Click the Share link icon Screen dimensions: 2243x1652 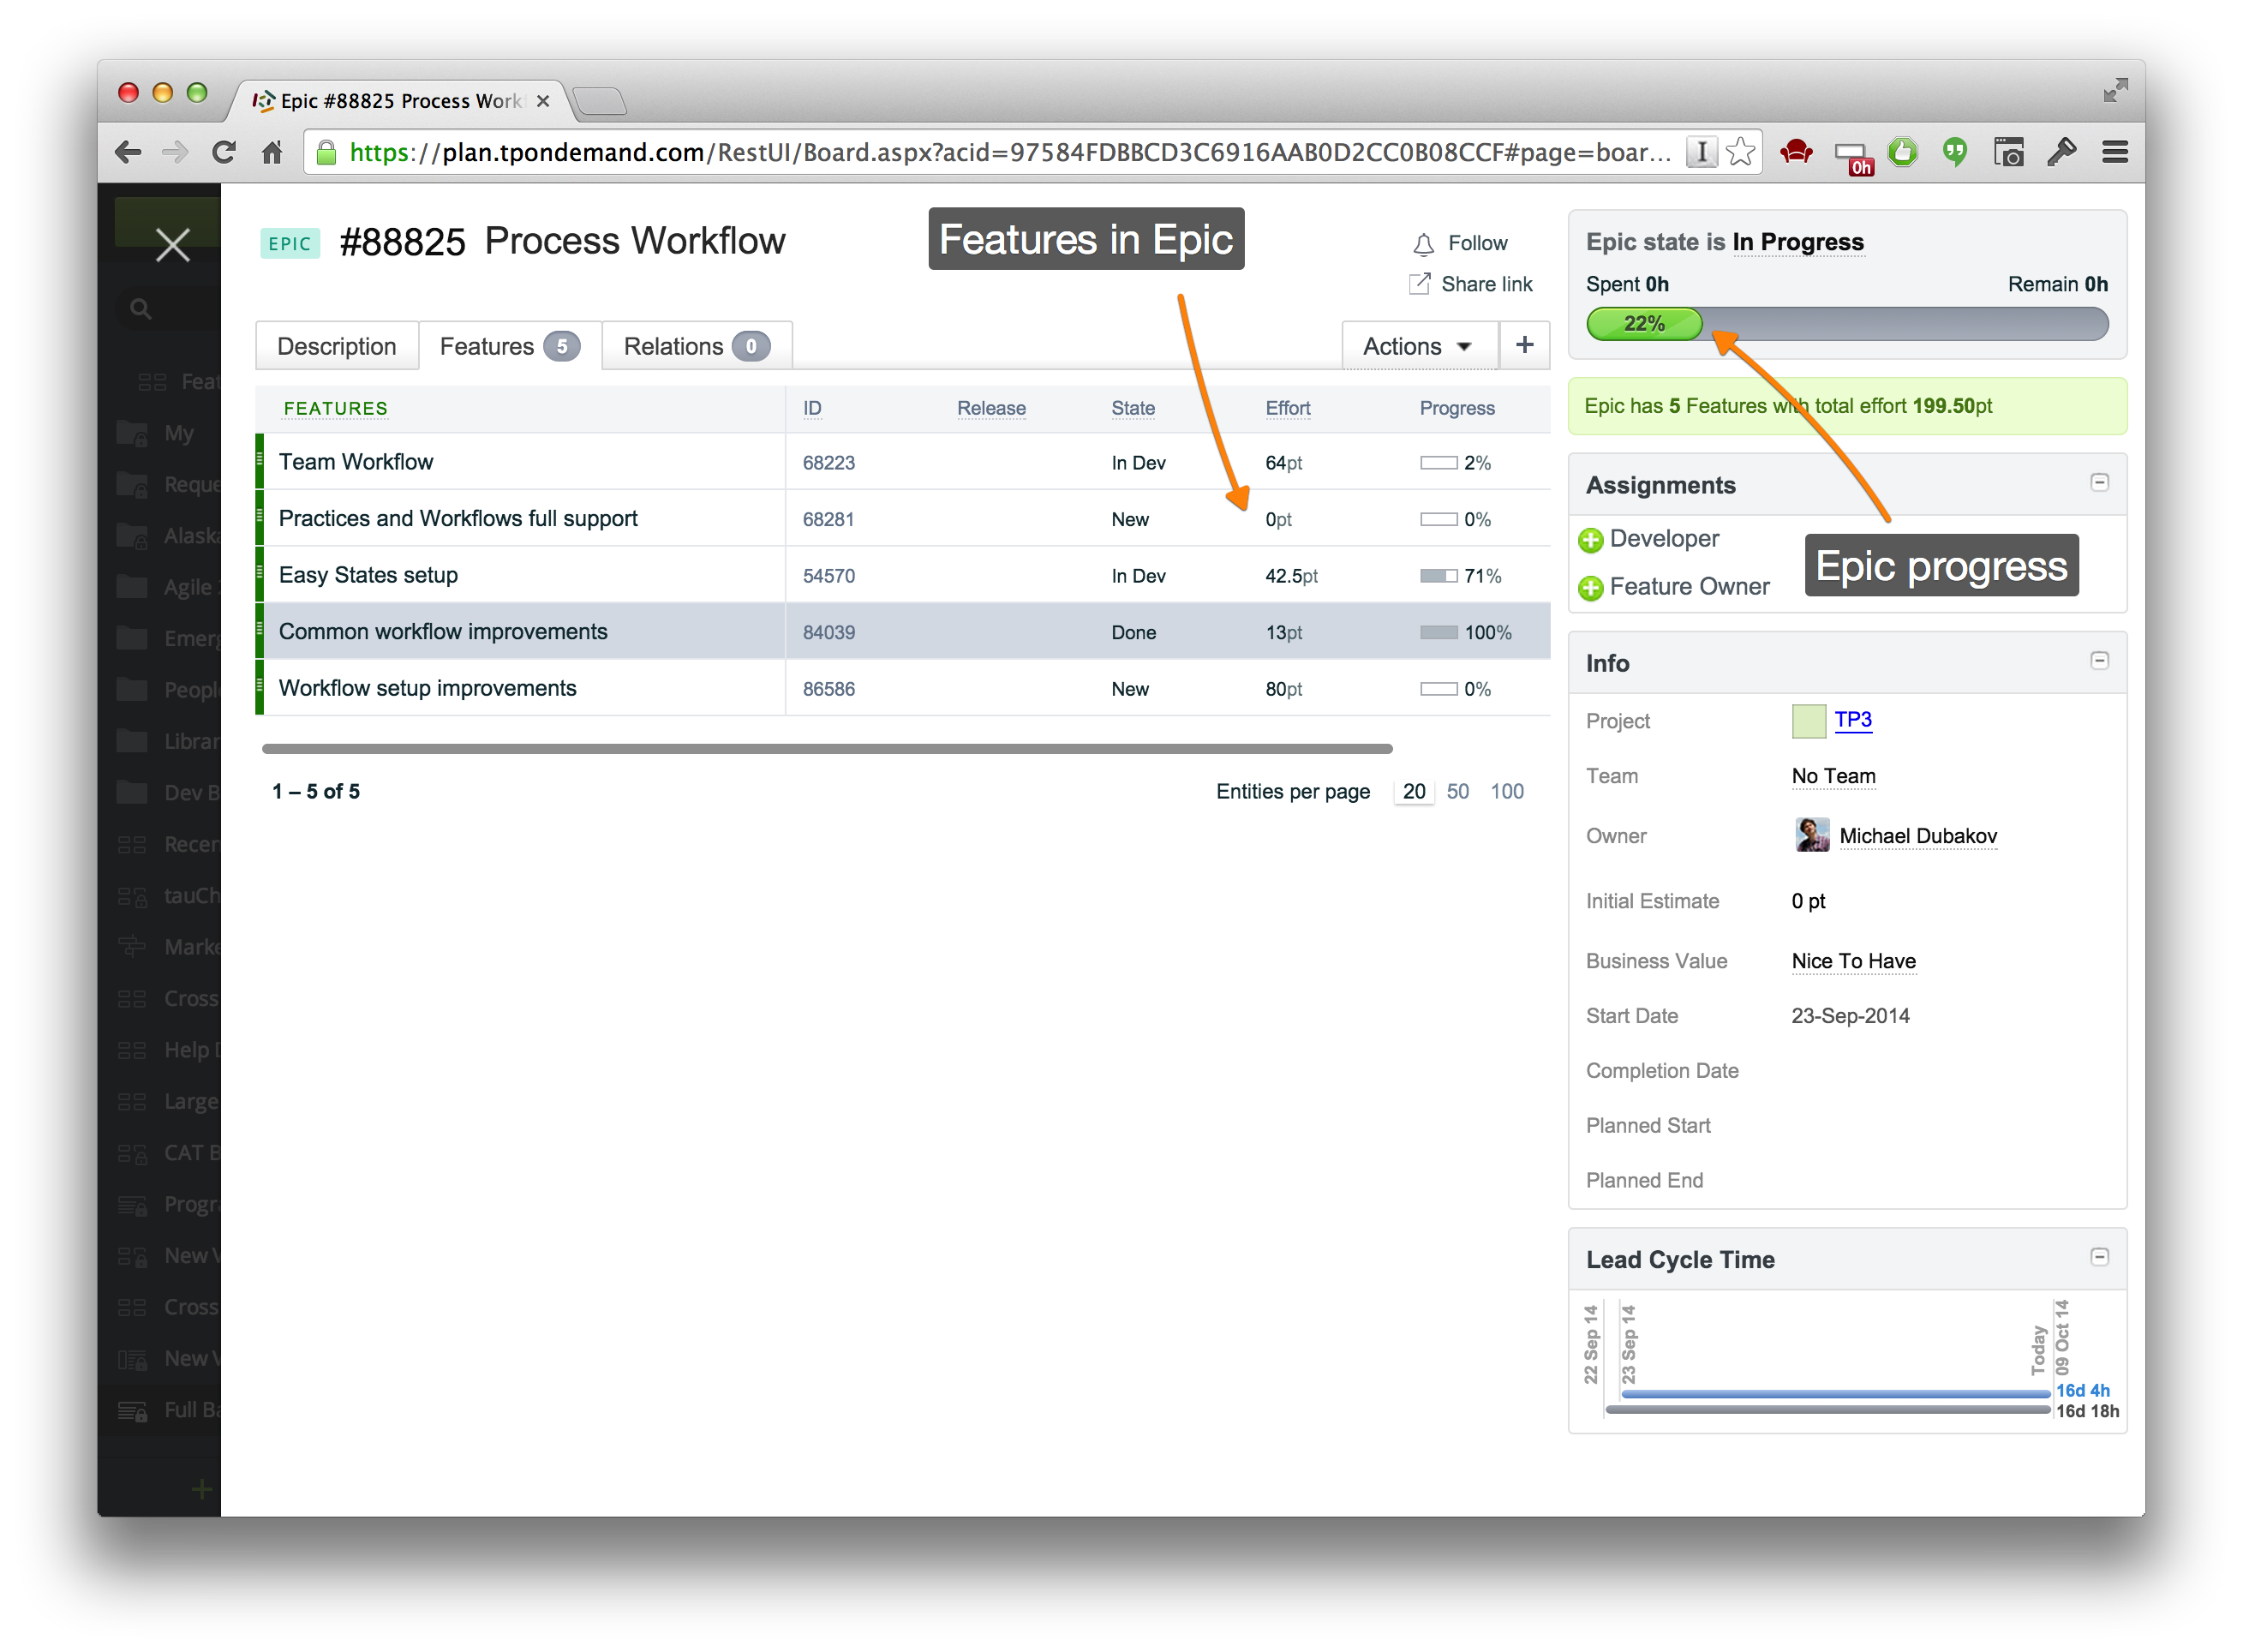1419,284
